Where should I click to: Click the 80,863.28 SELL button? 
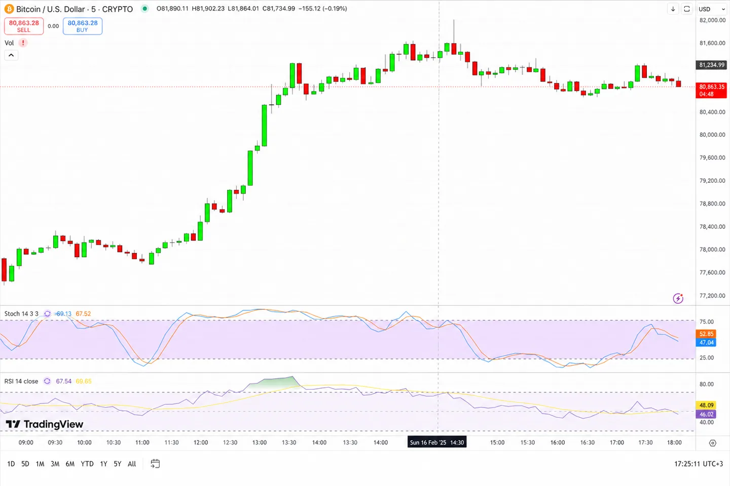pos(24,26)
